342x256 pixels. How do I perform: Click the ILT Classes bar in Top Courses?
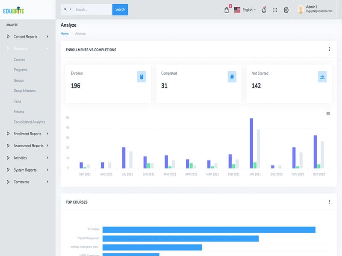coord(209,230)
